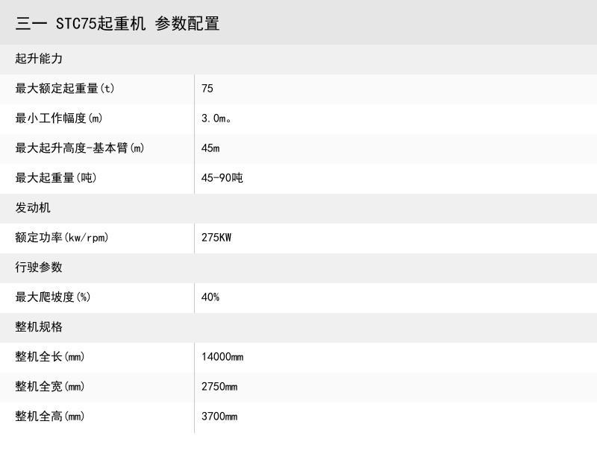This screenshot has width=597, height=462.
Task: Click the '最大起重量(吨)' label
Action: click(56, 177)
